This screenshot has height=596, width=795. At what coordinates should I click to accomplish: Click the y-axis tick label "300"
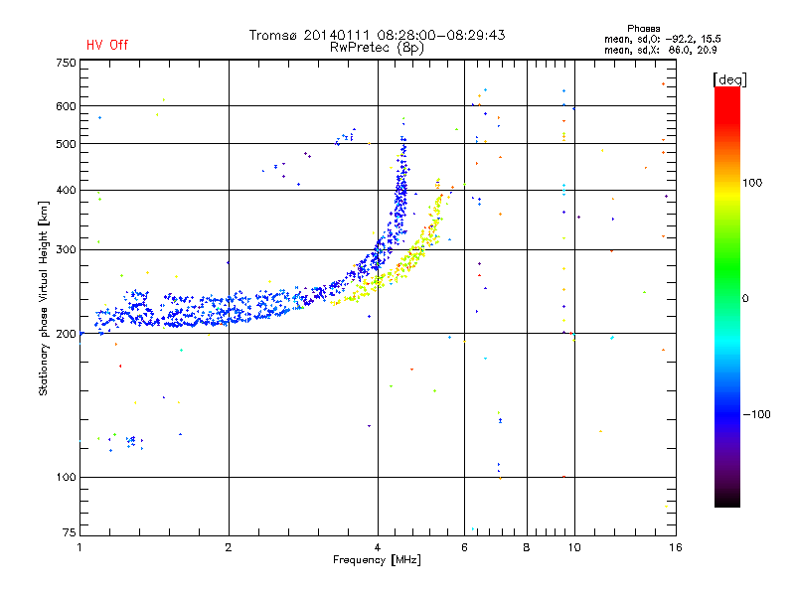coord(66,250)
